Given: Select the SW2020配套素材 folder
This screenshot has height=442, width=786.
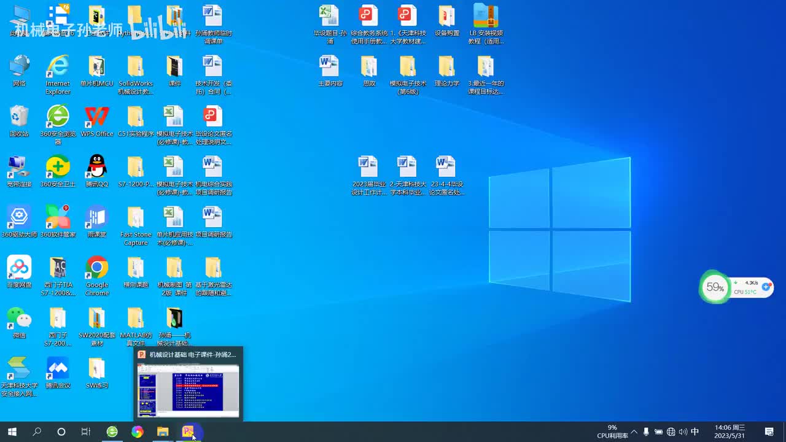Looking at the screenshot, I should click(97, 327).
